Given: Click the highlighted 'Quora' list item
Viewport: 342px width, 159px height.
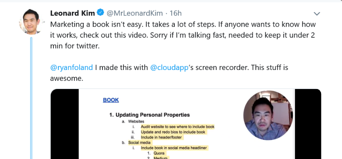Looking at the screenshot, I should tap(159, 153).
